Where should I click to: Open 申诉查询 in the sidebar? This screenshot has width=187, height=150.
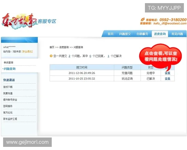coord(8,62)
